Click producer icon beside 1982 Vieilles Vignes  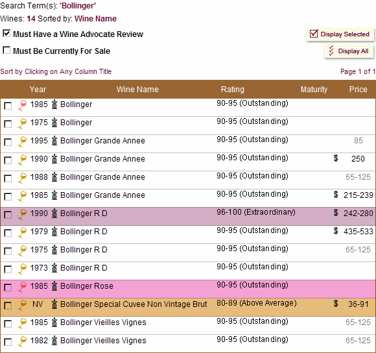coord(54,341)
